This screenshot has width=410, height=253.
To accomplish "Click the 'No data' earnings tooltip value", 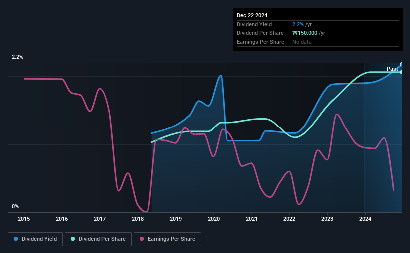I will point(302,42).
